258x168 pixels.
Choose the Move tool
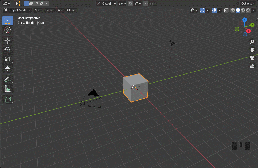[7, 41]
